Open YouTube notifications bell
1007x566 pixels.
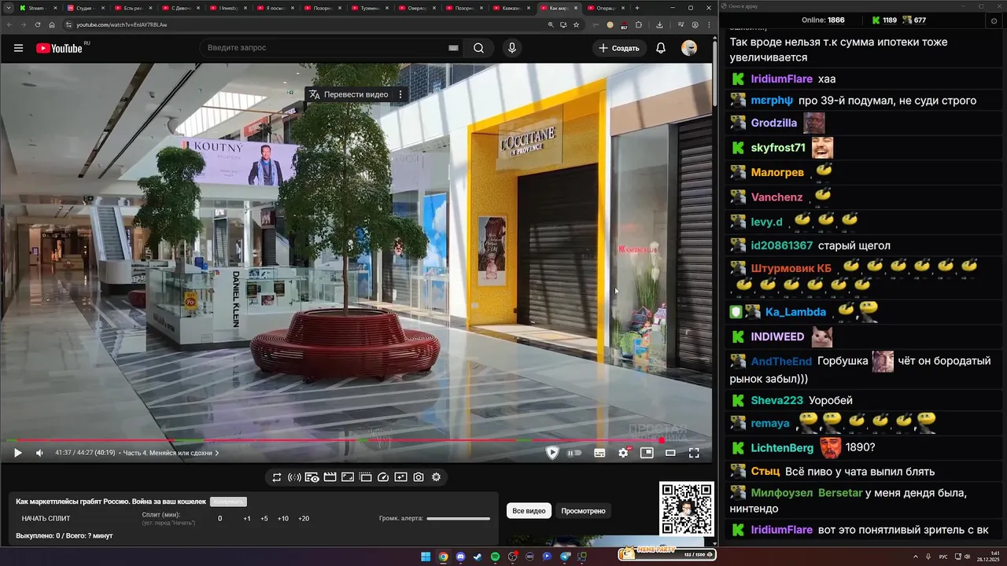[x=661, y=48]
